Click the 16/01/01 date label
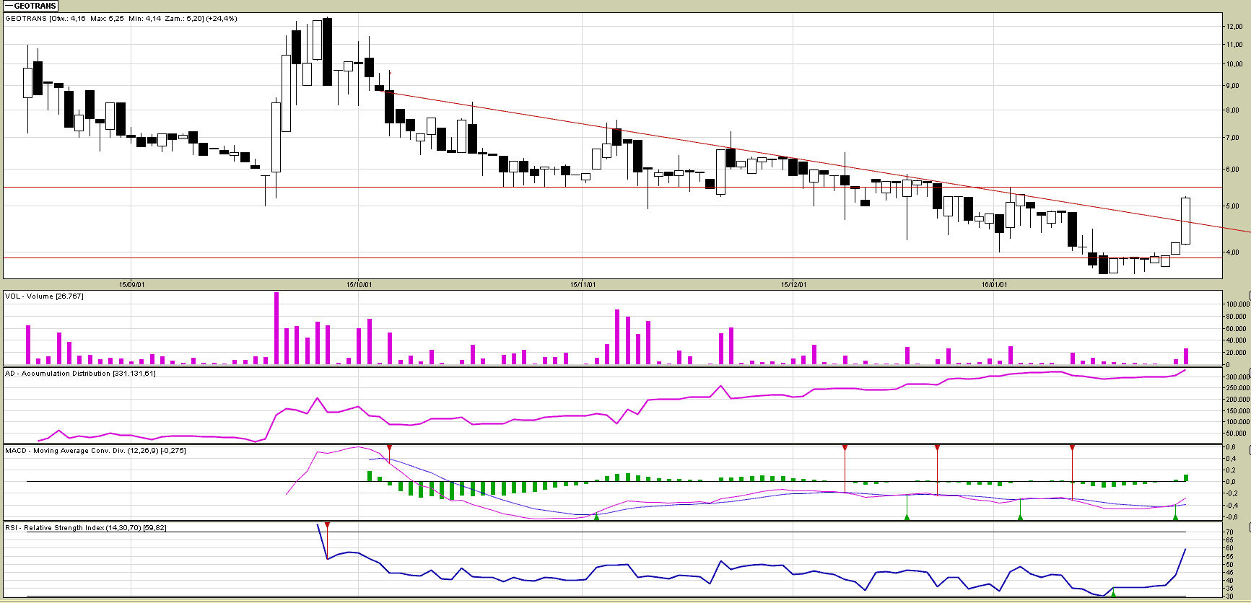This screenshot has height=603, width=1251. (x=993, y=285)
